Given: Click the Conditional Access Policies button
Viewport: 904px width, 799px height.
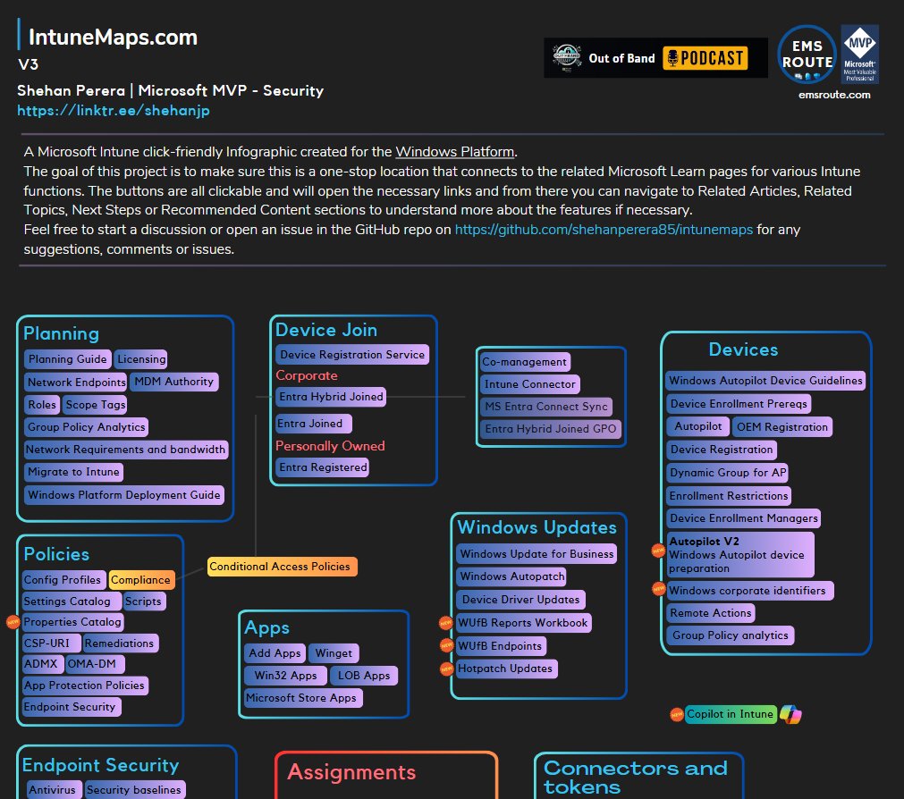Looking at the screenshot, I should coord(282,566).
